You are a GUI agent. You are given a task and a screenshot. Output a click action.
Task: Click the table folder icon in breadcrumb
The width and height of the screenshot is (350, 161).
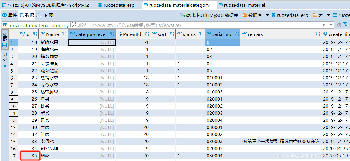[x=315, y=15]
